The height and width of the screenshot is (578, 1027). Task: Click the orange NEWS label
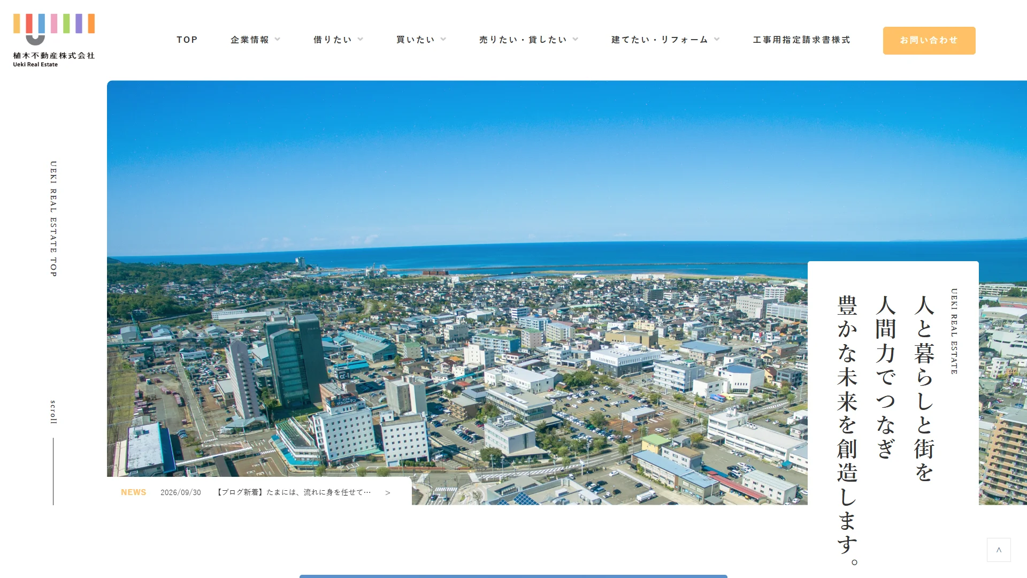coord(134,492)
